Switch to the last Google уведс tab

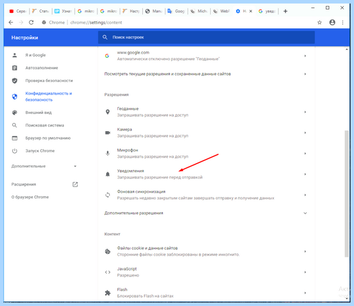(267, 11)
